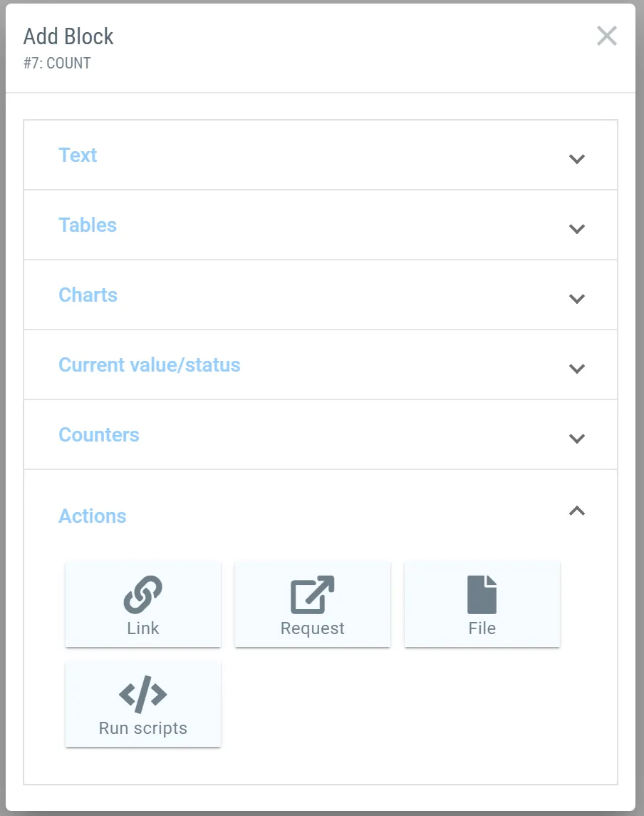This screenshot has width=644, height=816.
Task: Expand the Counters section chevron
Action: coord(577,438)
